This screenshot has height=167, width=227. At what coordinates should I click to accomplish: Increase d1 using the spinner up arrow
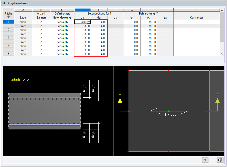[x=89, y=21]
